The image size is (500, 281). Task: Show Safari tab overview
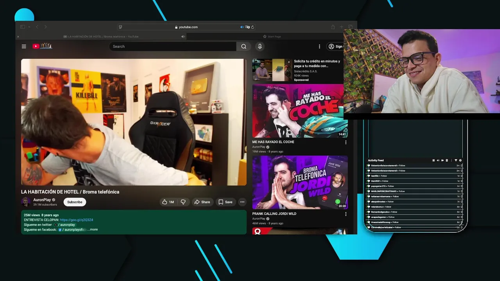pos(350,27)
